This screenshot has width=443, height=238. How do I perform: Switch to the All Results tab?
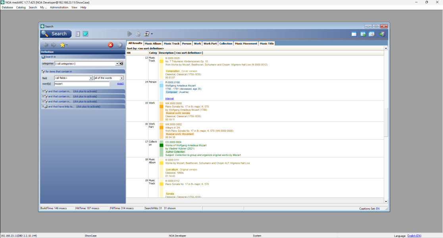coord(135,43)
